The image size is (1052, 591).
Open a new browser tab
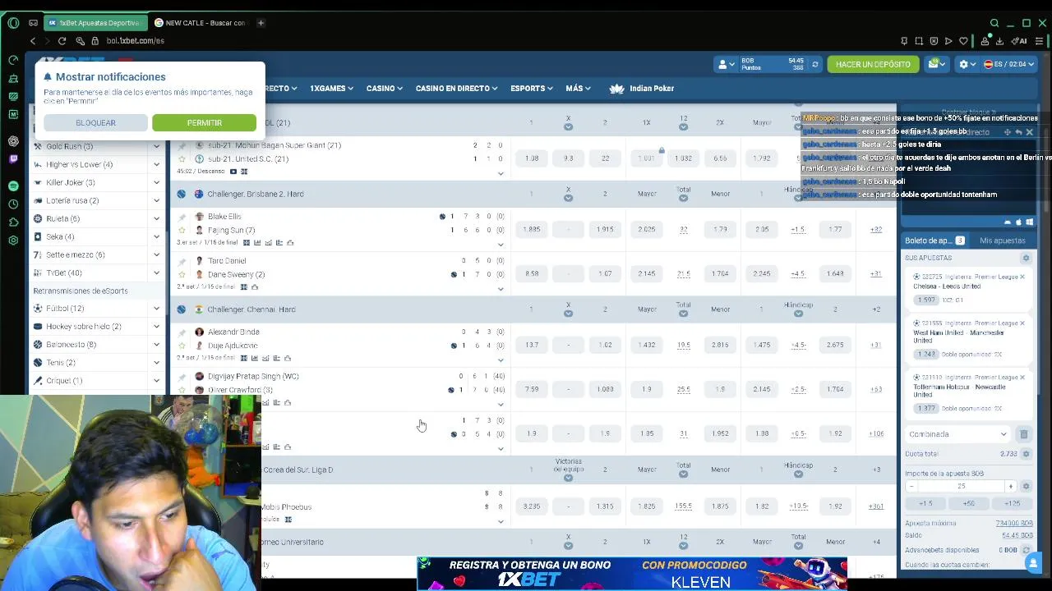pyautogui.click(x=261, y=23)
